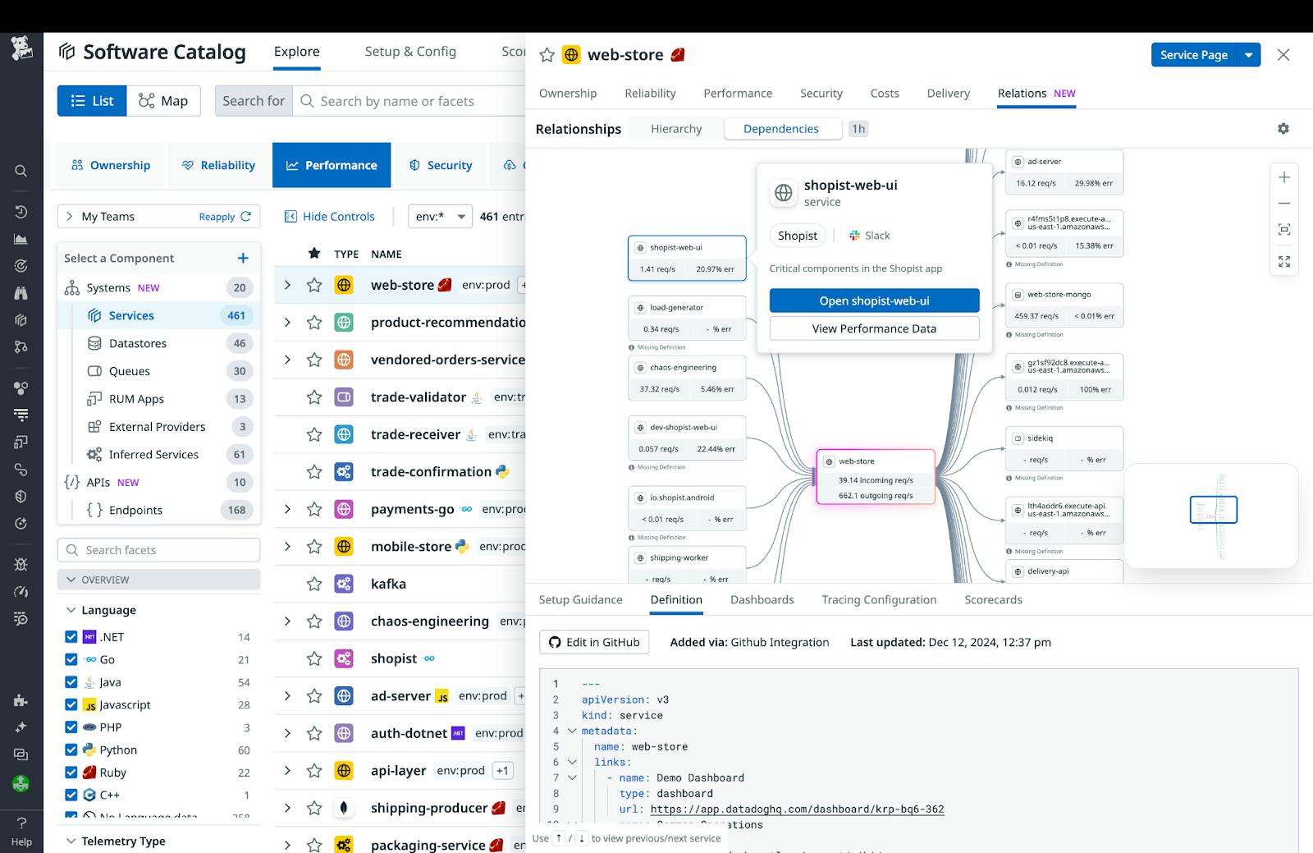Open the env:* dropdown

pos(440,217)
